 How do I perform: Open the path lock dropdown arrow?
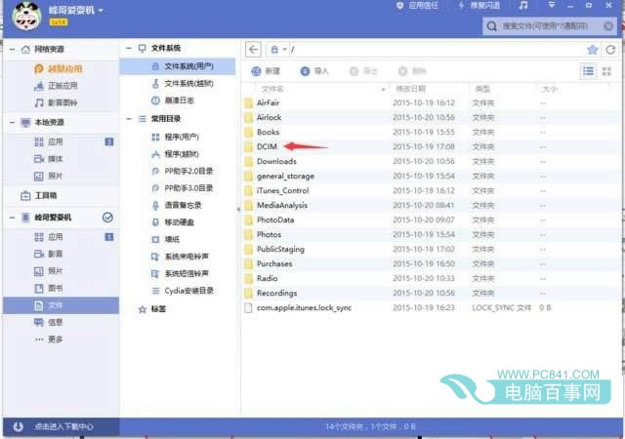pyautogui.click(x=284, y=50)
